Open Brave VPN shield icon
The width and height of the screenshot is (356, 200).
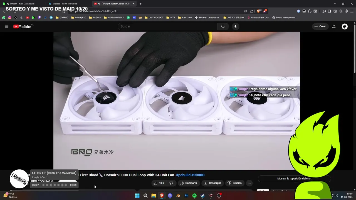tap(346, 11)
